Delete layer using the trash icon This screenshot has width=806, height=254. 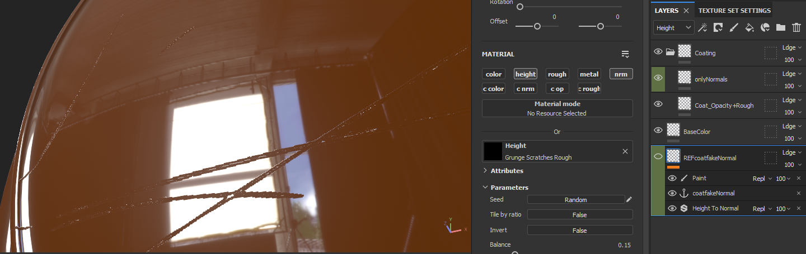(796, 27)
